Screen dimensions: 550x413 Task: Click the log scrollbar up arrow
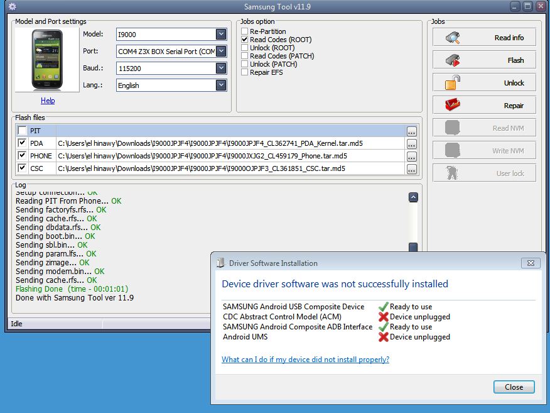tap(413, 197)
